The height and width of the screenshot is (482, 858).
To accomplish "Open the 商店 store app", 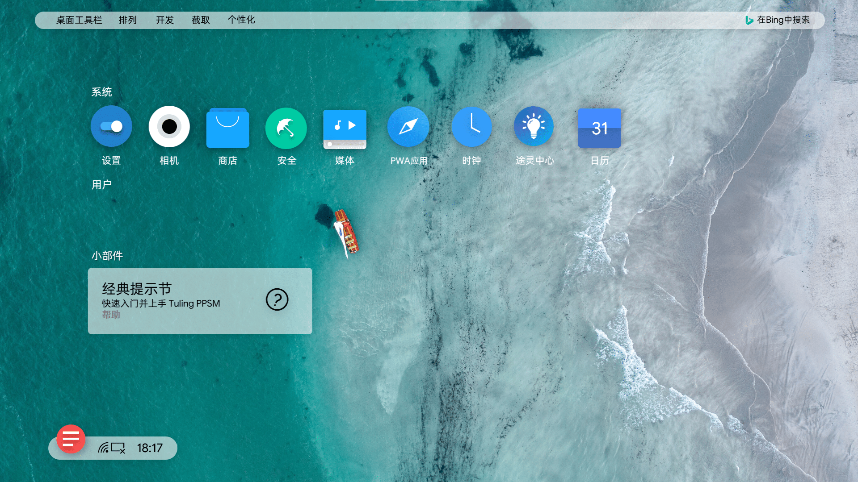I will pyautogui.click(x=228, y=128).
